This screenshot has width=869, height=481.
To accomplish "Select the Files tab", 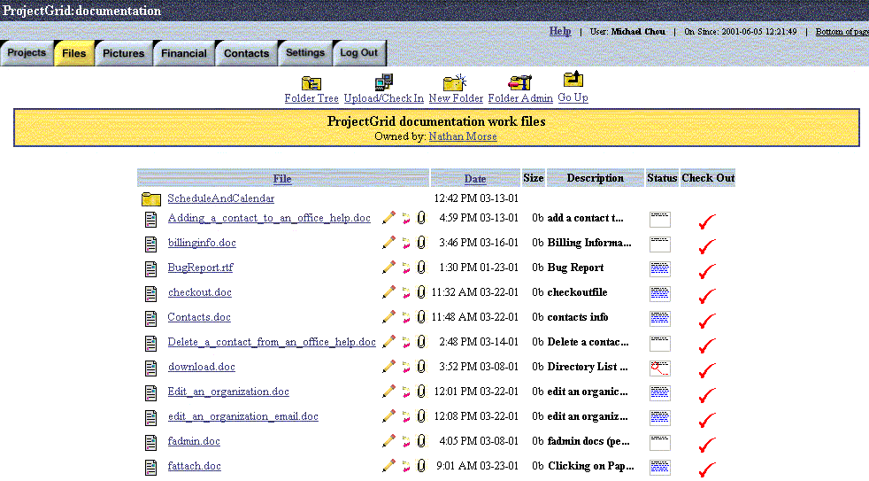I will click(x=74, y=53).
